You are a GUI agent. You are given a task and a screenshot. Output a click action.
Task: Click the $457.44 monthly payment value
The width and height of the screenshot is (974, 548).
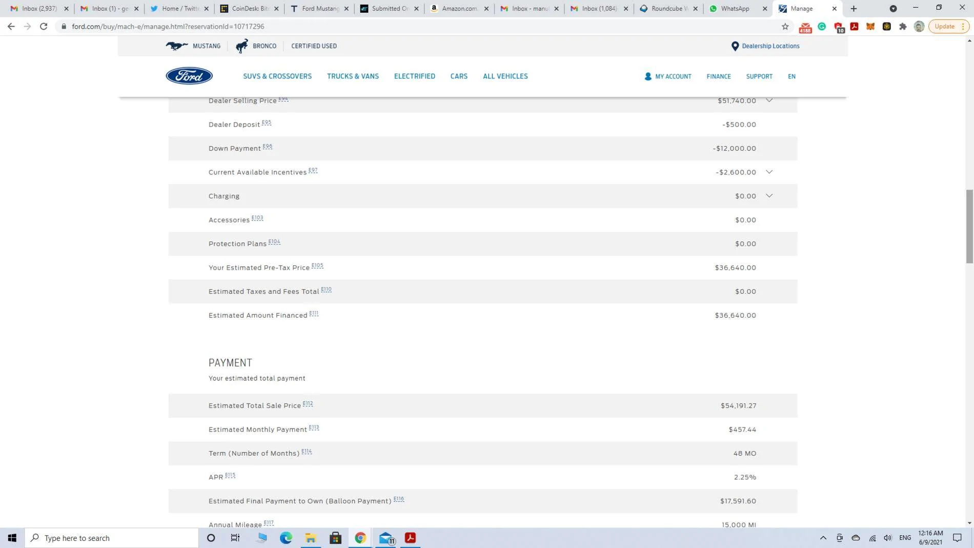pos(742,429)
